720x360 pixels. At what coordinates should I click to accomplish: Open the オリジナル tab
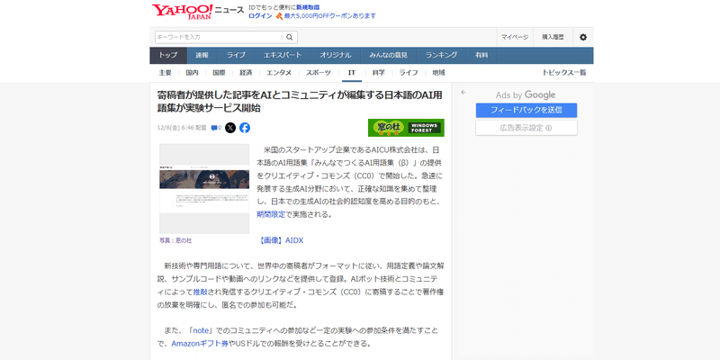(x=336, y=55)
